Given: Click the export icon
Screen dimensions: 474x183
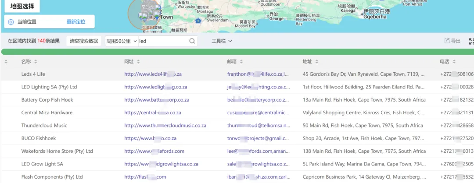Looking at the screenshot, I should point(447,41).
